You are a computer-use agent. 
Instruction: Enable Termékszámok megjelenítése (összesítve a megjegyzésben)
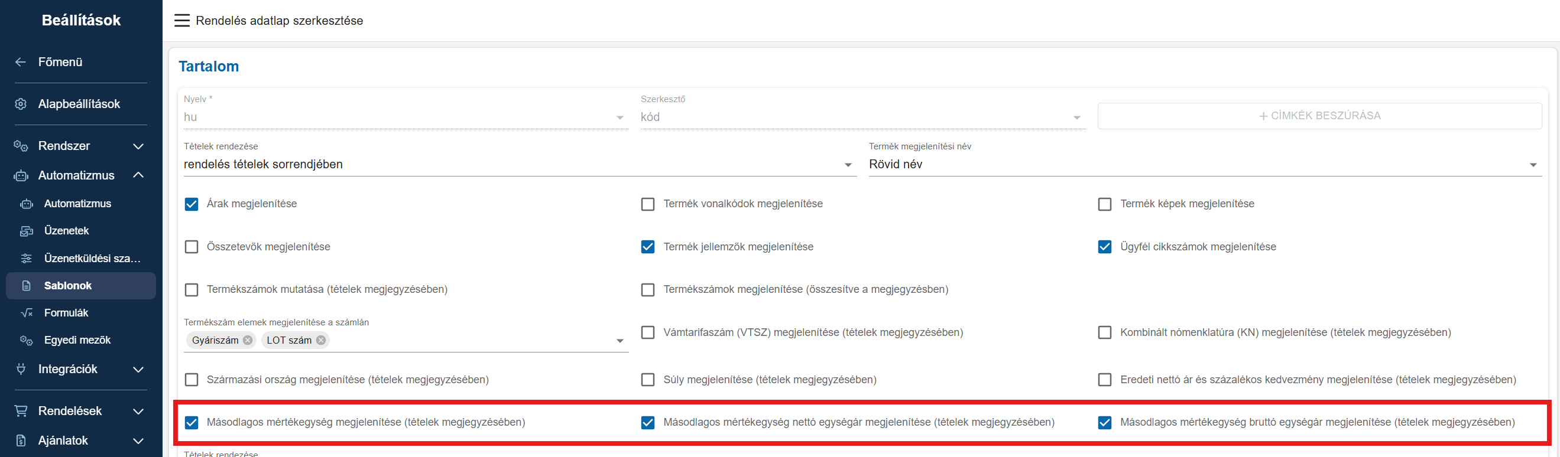648,289
